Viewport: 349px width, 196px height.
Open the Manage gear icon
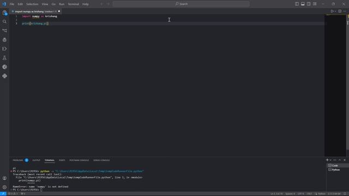coord(4,187)
